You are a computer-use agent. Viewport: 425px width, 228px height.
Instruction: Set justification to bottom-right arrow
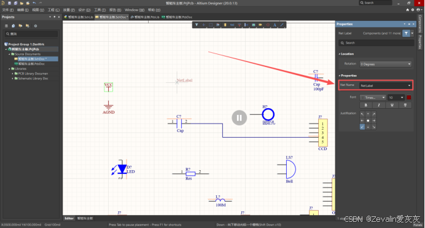pyautogui.click(x=374, y=127)
